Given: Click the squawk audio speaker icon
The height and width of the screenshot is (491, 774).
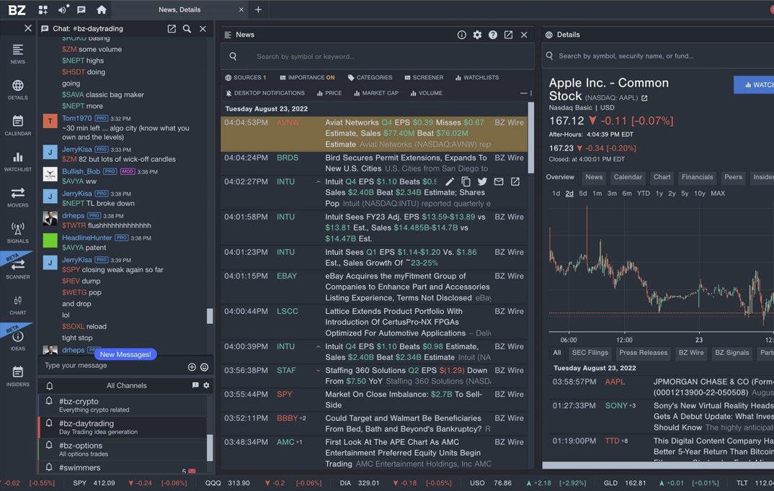Looking at the screenshot, I should click(63, 9).
